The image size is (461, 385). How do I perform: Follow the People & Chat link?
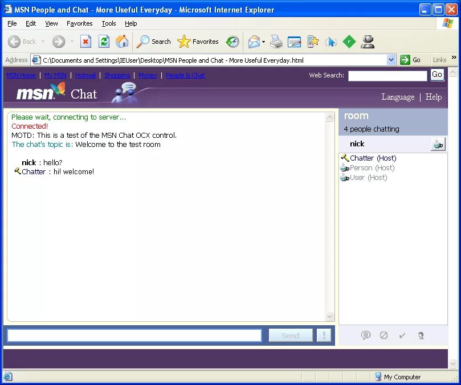pyautogui.click(x=185, y=75)
